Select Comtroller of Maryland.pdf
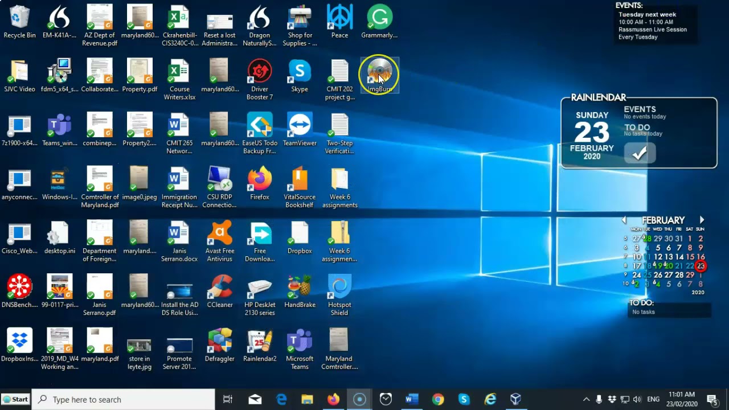Viewport: 729px width, 410px height. click(x=100, y=187)
